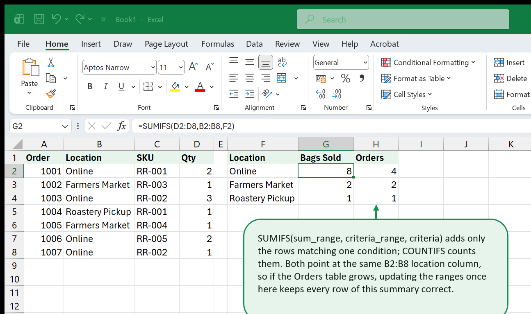The height and width of the screenshot is (314, 531).
Task: Click the Insert Function fx icon
Action: [x=121, y=126]
